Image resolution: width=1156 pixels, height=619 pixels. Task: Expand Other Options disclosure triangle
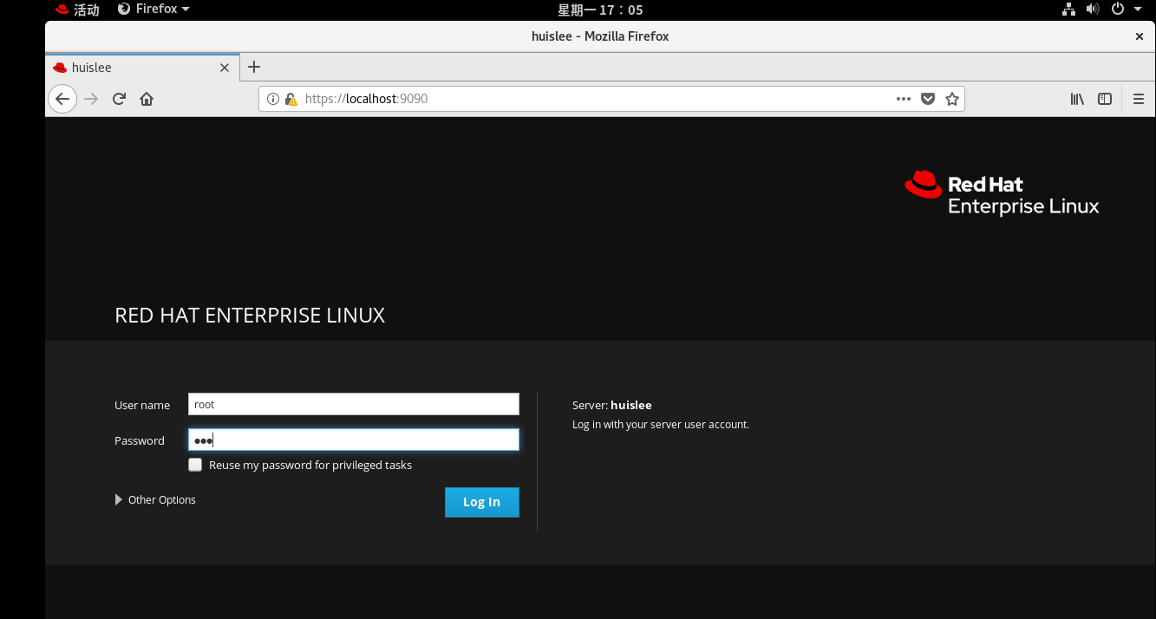click(x=119, y=499)
